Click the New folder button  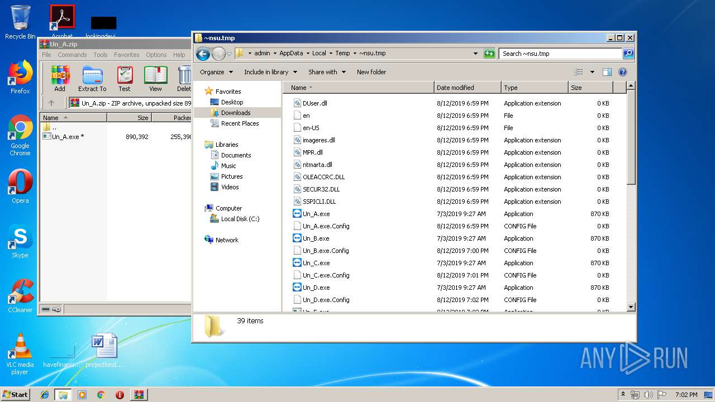pos(371,72)
